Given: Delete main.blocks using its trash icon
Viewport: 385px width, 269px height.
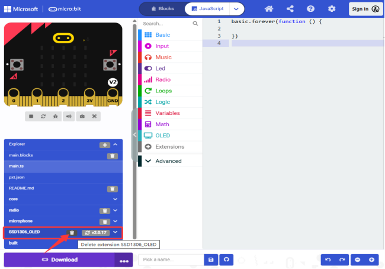Looking at the screenshot, I should tap(113, 156).
